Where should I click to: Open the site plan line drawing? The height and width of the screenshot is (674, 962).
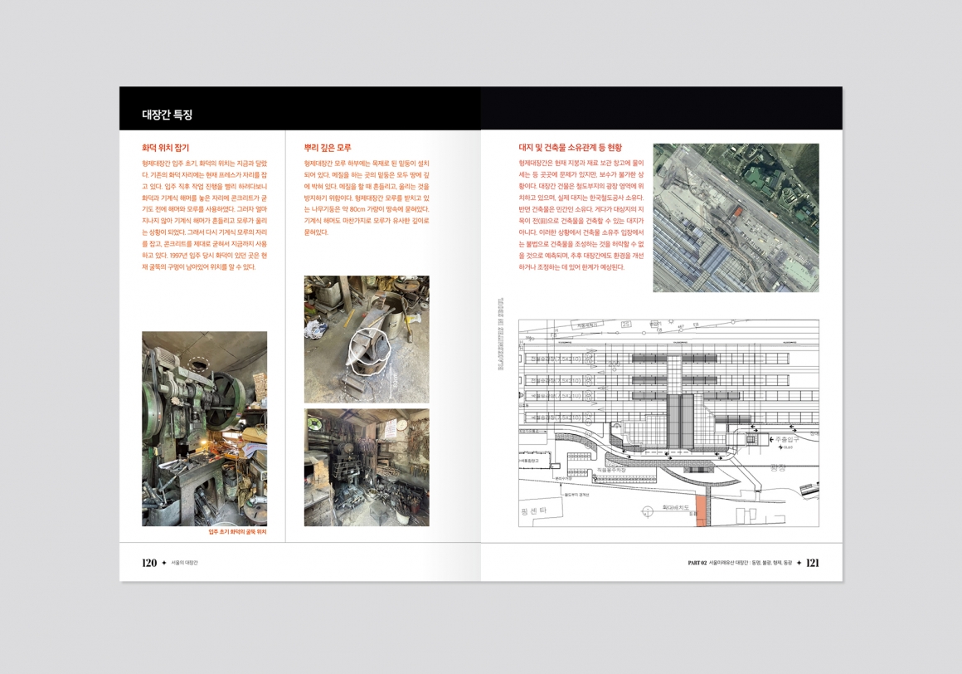[x=668, y=423]
